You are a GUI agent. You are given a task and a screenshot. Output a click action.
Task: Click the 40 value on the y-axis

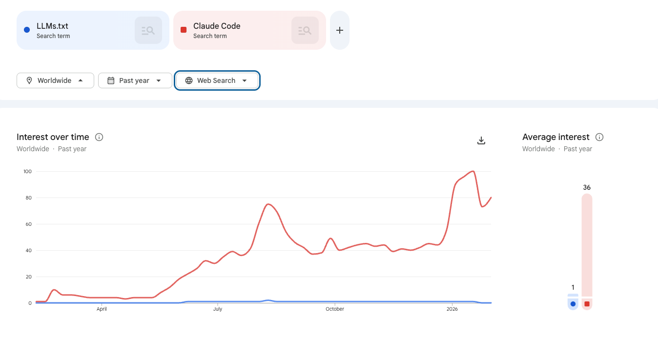click(28, 251)
